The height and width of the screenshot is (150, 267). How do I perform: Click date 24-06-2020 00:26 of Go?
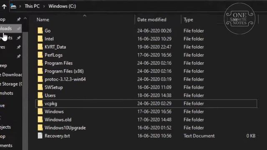154,31
